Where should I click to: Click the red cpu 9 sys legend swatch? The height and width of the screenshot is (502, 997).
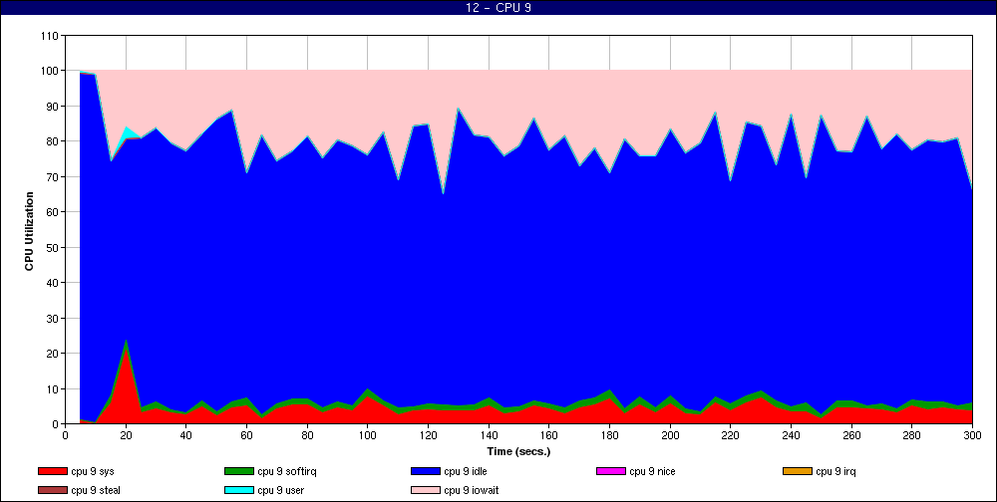[53, 471]
